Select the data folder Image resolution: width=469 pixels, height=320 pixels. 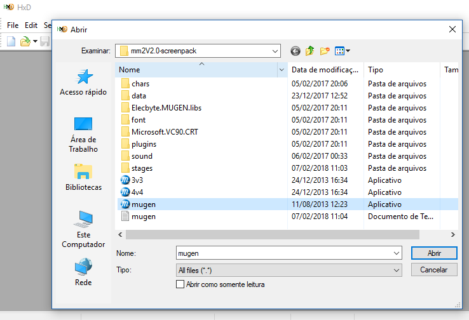point(133,96)
